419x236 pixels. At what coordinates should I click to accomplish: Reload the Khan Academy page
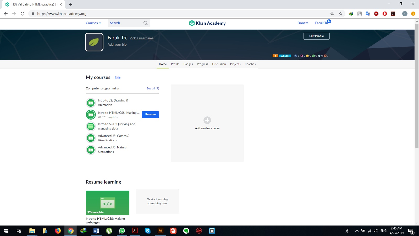pyautogui.click(x=23, y=14)
